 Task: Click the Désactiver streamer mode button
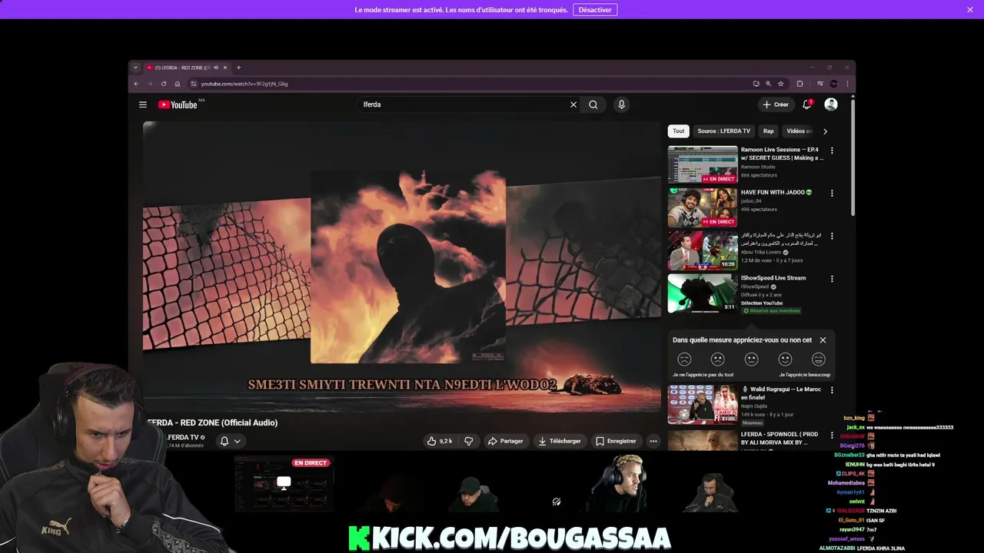[x=595, y=10]
